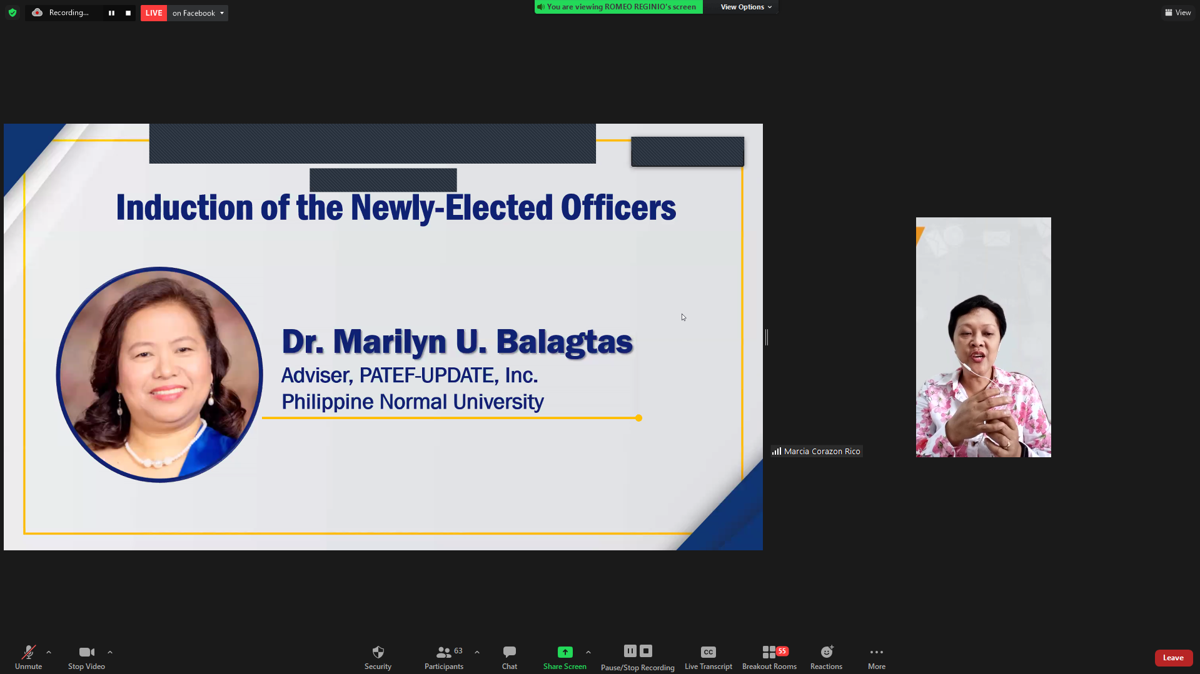
Task: Leave the meeting
Action: [1173, 658]
